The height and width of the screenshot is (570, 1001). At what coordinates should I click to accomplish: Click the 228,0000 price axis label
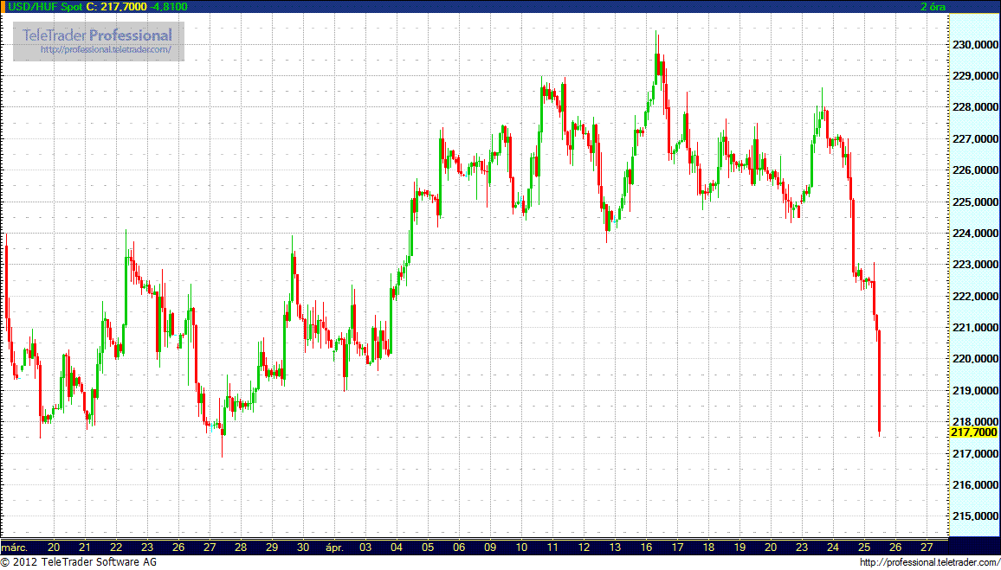[976, 107]
